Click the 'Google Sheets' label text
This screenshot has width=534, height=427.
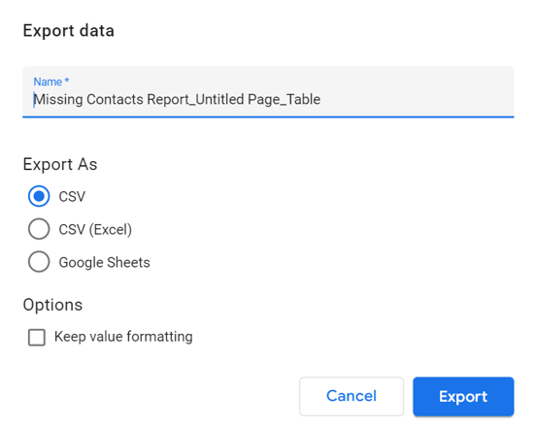104,263
